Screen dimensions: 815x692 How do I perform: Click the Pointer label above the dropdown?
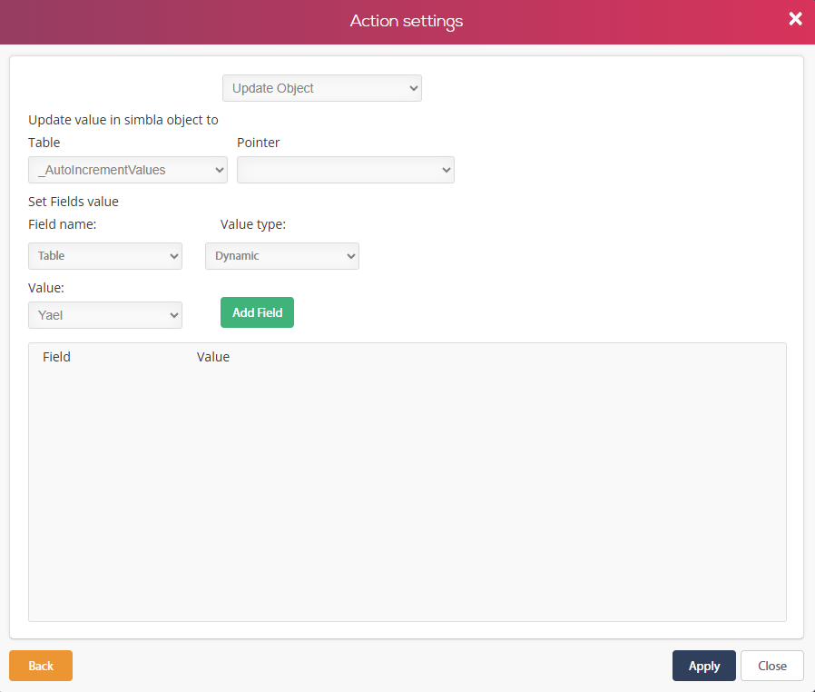(259, 143)
